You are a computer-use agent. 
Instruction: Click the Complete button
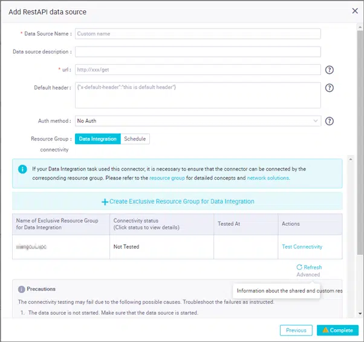pyautogui.click(x=337, y=330)
